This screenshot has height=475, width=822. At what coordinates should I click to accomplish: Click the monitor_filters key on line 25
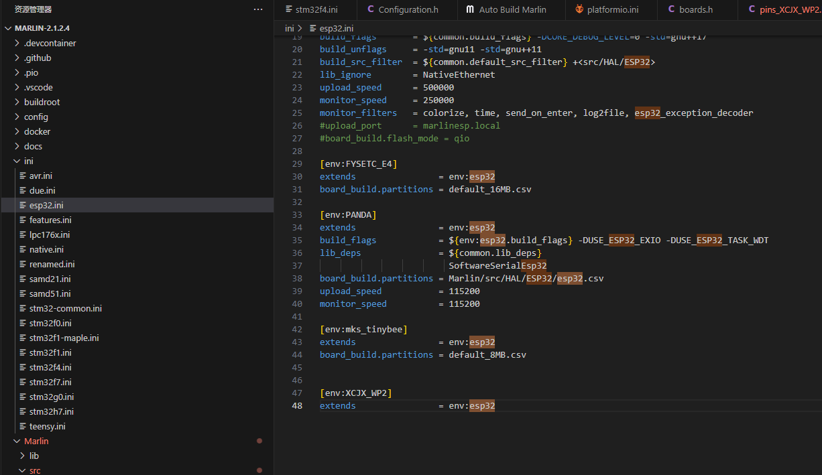click(358, 113)
